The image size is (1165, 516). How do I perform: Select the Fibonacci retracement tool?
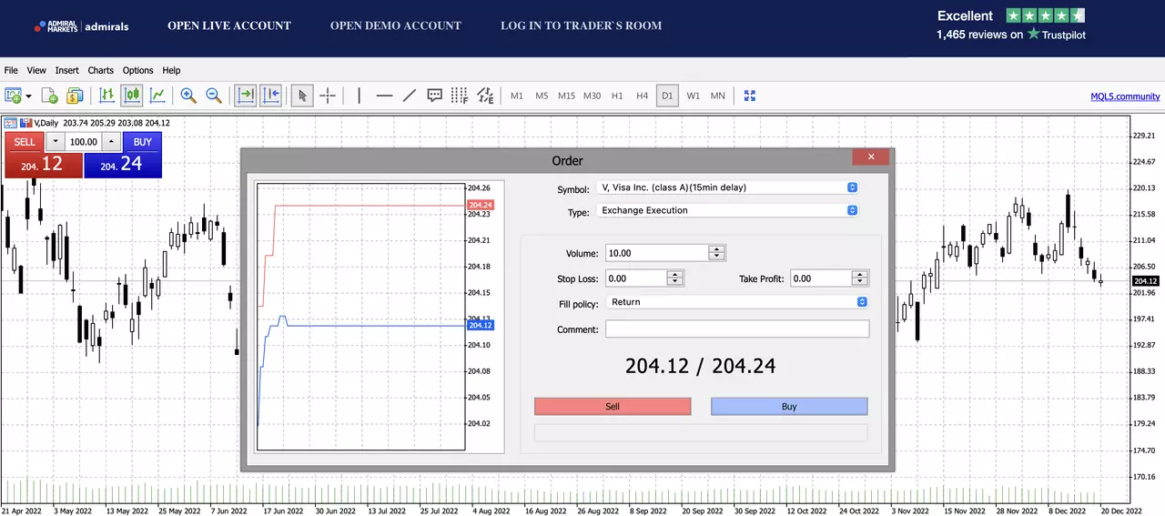point(460,96)
